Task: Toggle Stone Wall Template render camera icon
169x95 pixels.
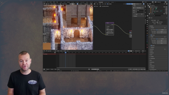Action: 167,11
